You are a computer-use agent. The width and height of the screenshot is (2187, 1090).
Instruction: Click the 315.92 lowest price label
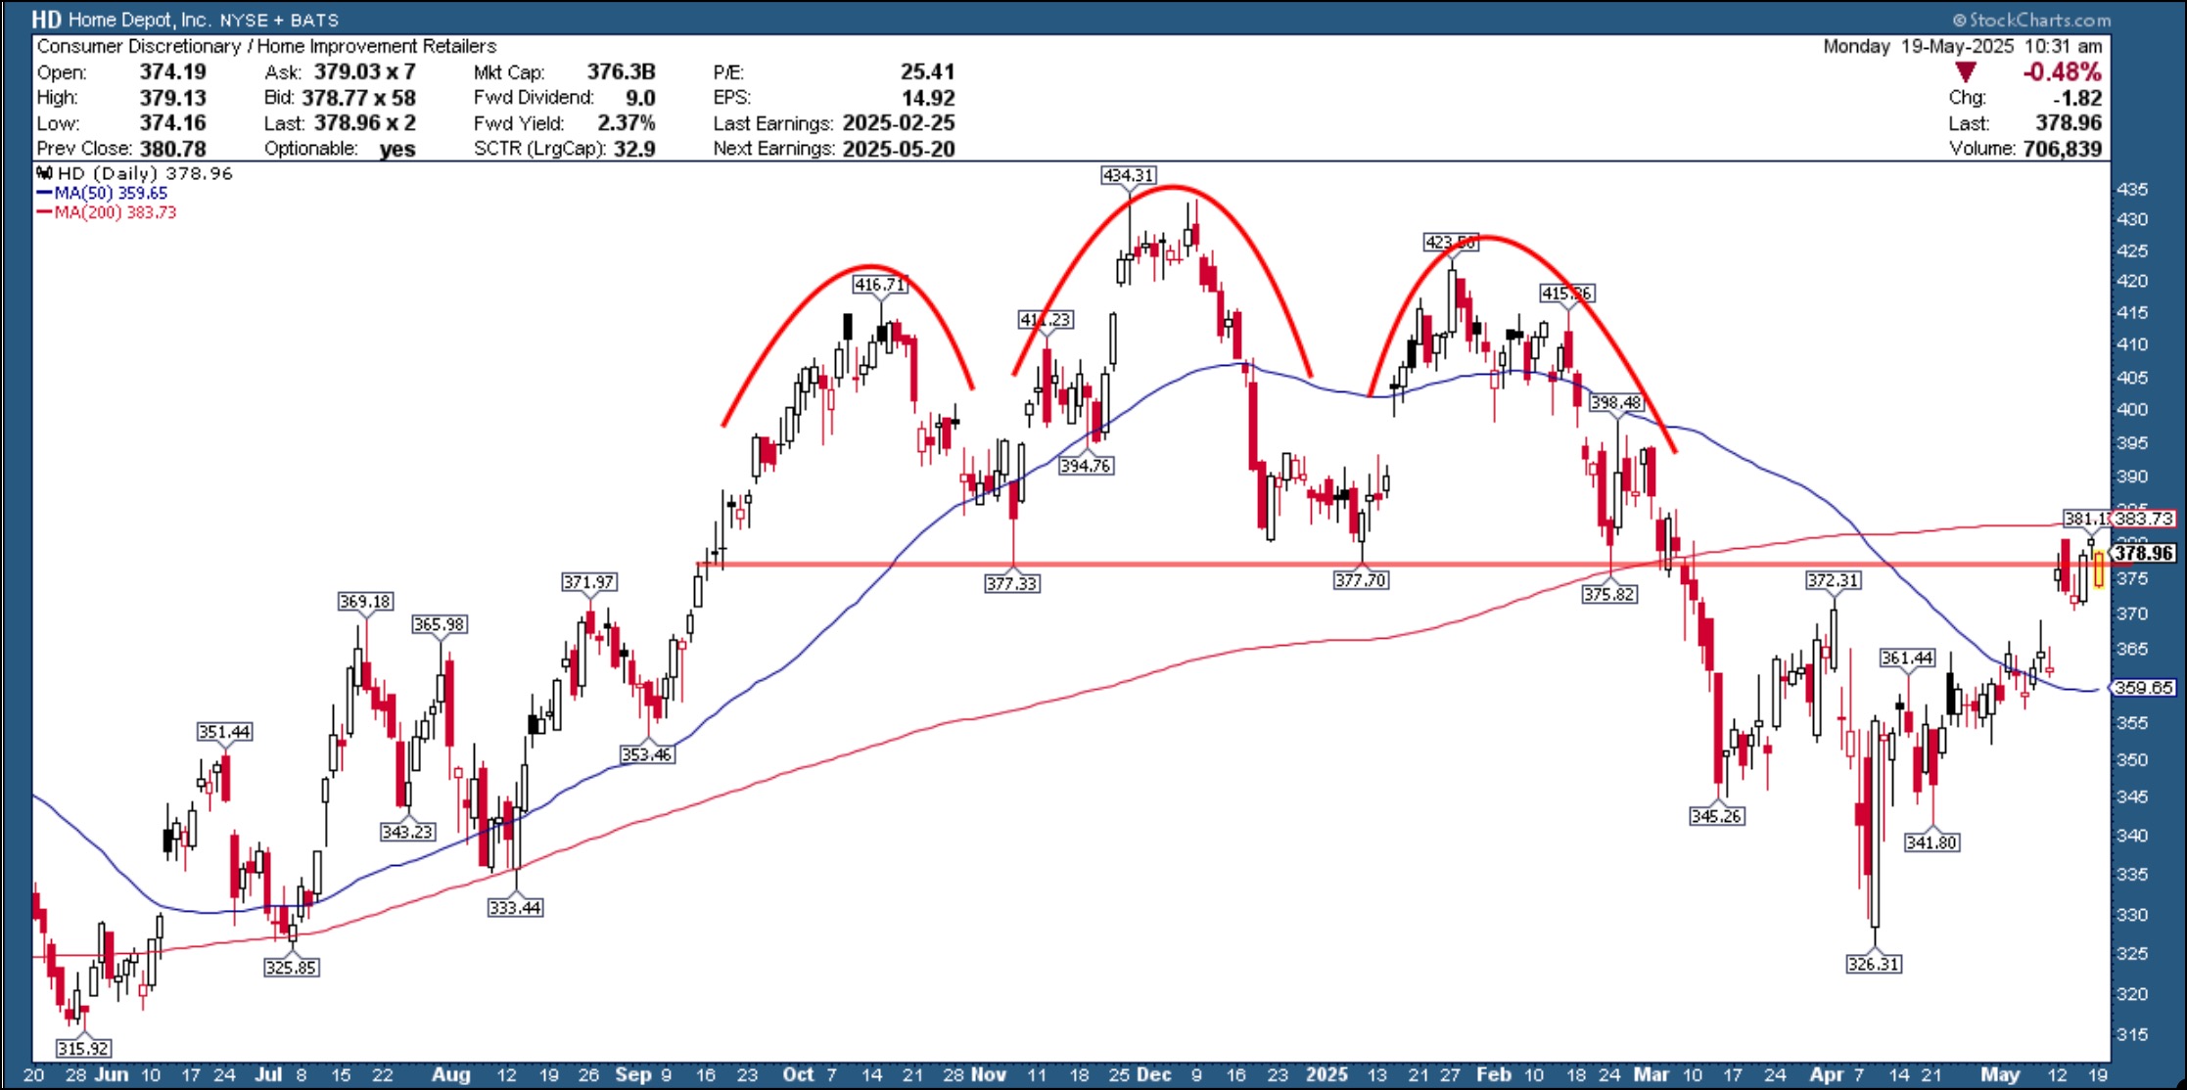83,1048
